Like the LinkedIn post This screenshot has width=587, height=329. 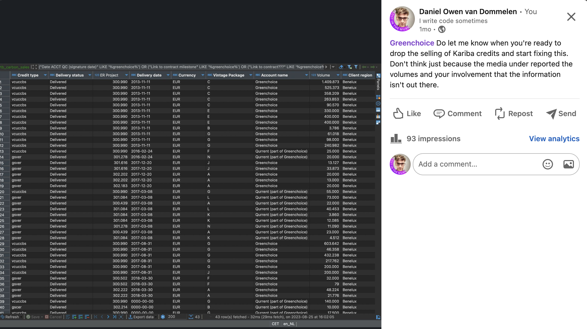[407, 114]
